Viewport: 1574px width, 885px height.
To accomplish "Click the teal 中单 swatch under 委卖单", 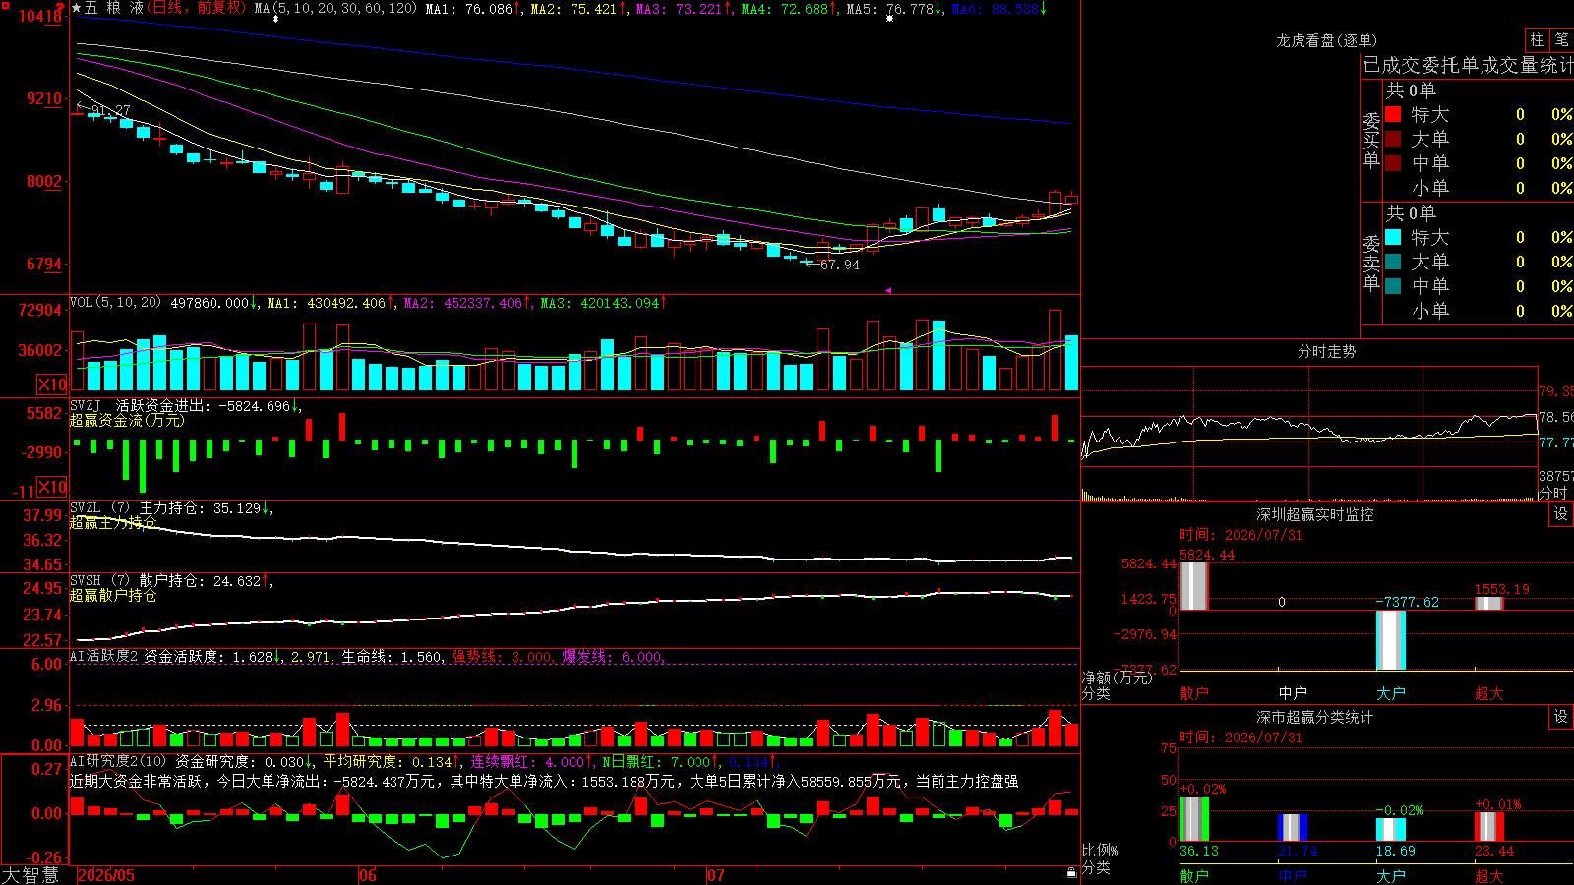I will click(x=1393, y=286).
